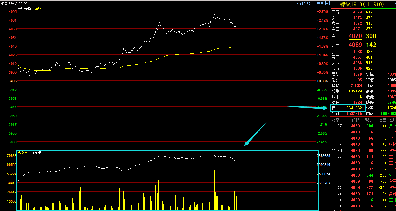Select the 11:28 tick row with 60 lots
This screenshot has height=211, width=396.
363,150
